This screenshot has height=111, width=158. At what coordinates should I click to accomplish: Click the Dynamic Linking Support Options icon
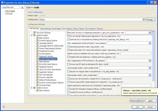click(37, 83)
